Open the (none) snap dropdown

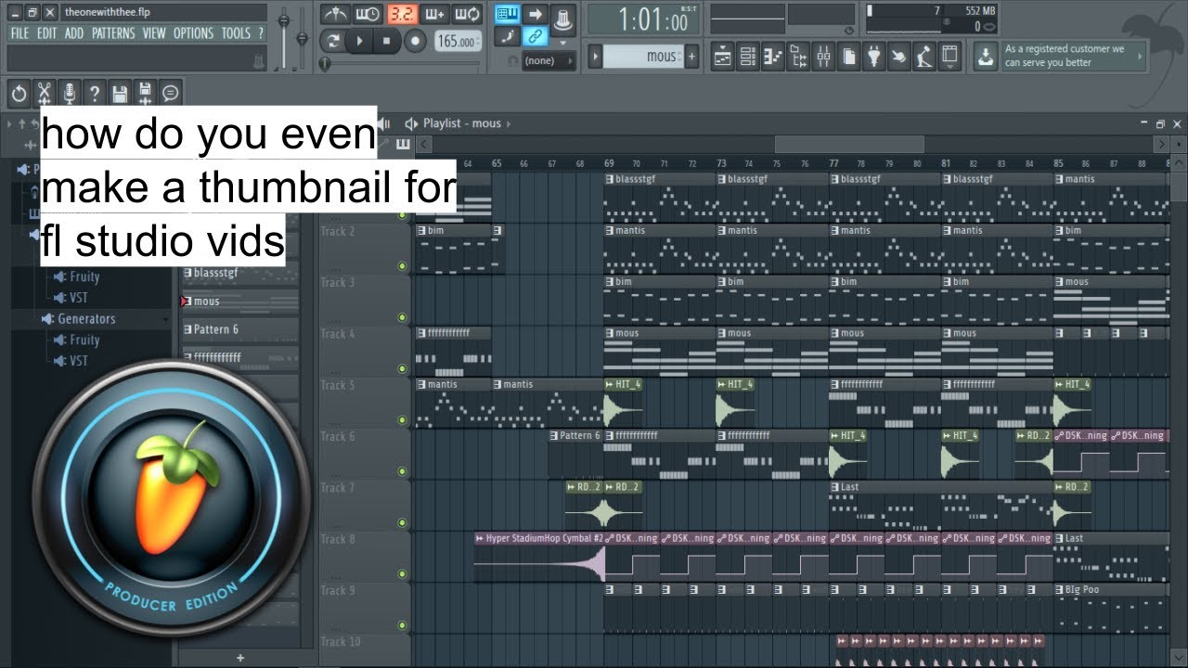coord(548,60)
